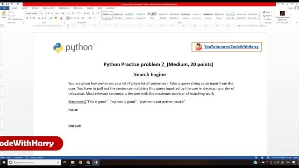Viewport: 299px width, 168px height.
Task: Open Chrome from the taskbar
Action: [80, 162]
